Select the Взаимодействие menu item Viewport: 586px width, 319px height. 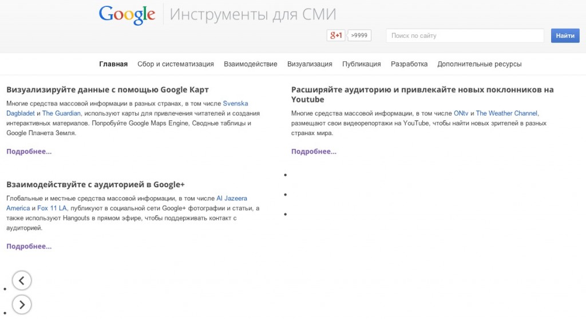251,64
